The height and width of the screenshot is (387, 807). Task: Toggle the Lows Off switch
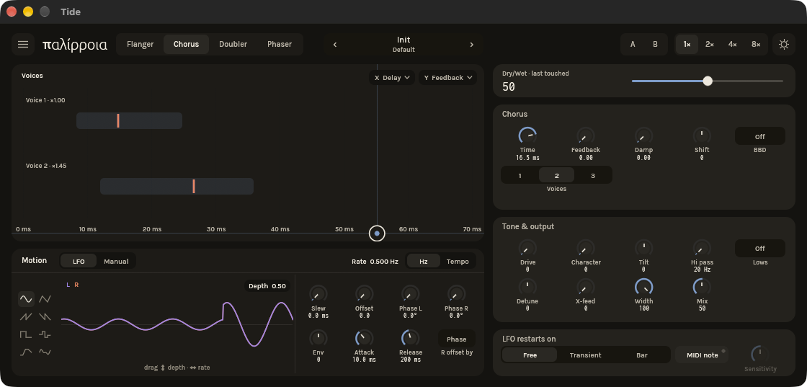(x=759, y=249)
